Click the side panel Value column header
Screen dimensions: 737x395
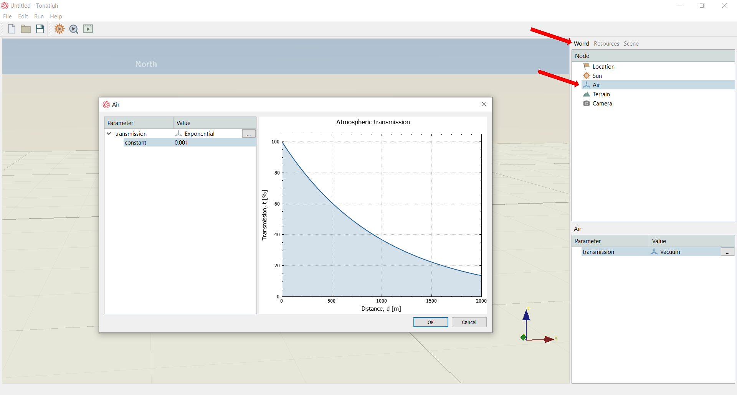coord(692,241)
